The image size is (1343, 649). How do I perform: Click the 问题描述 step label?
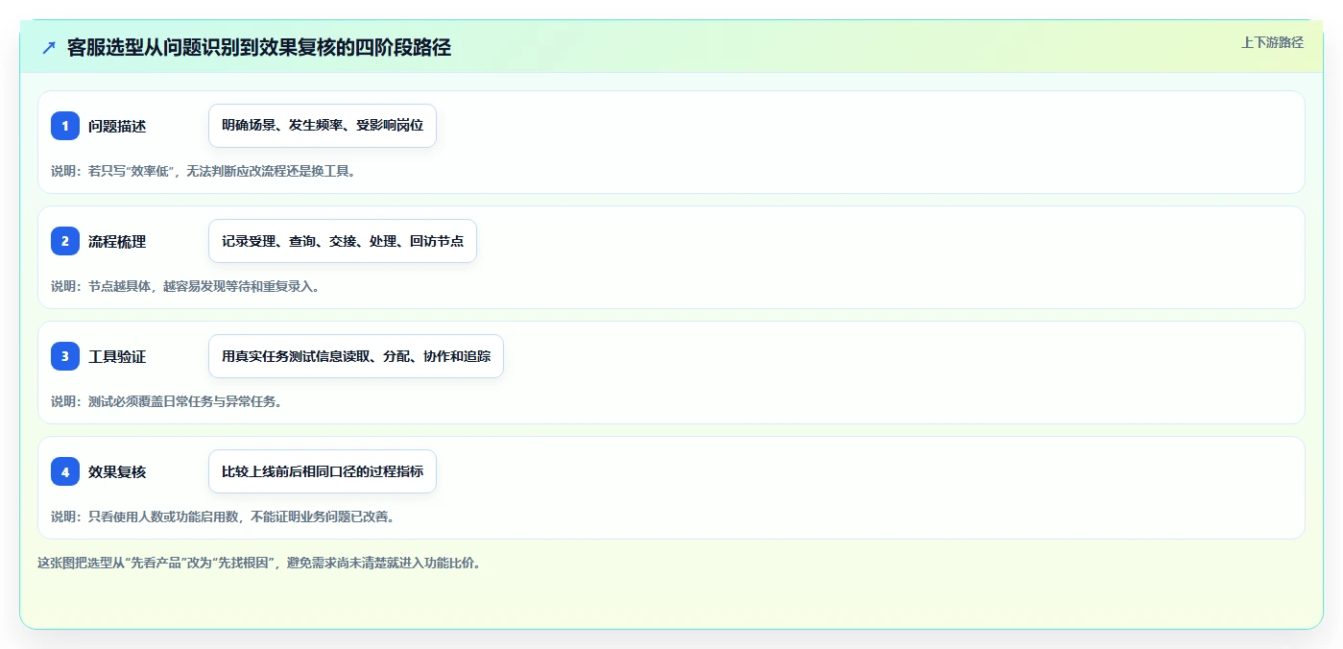point(117,126)
